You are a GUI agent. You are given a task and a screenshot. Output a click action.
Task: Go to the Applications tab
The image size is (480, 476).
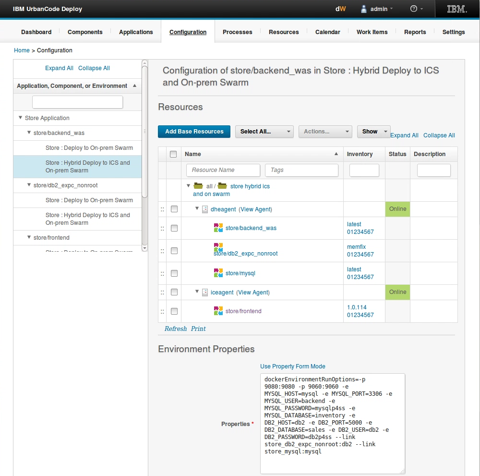tap(136, 32)
